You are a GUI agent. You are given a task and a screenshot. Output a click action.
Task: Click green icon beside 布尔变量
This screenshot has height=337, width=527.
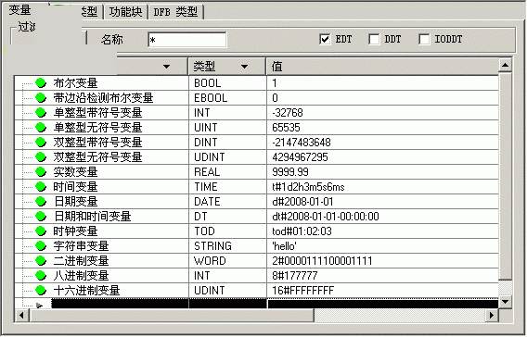[41, 82]
